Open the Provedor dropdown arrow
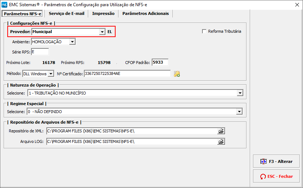Screen dimensions: 303x188 (x=102, y=32)
